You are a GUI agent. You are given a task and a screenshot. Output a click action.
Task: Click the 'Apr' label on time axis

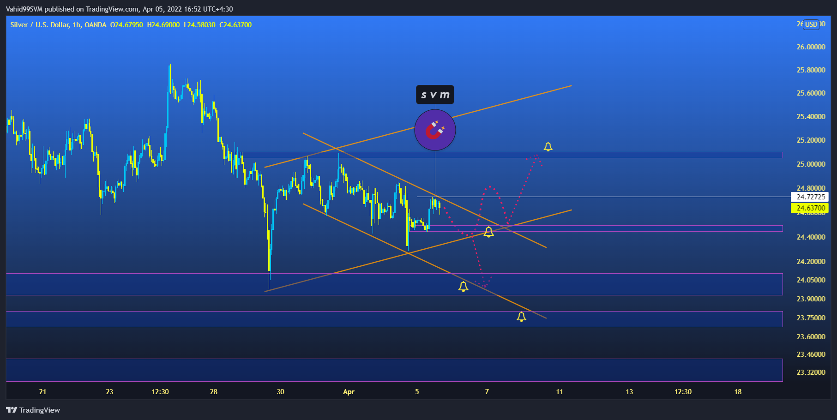click(x=349, y=392)
